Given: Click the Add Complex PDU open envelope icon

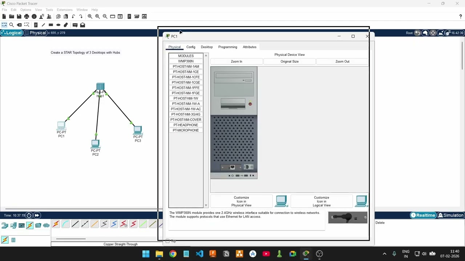Looking at the screenshot, I should coord(82,25).
